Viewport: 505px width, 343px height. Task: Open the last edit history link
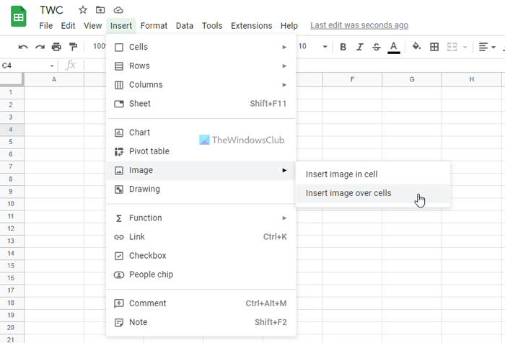tap(359, 25)
